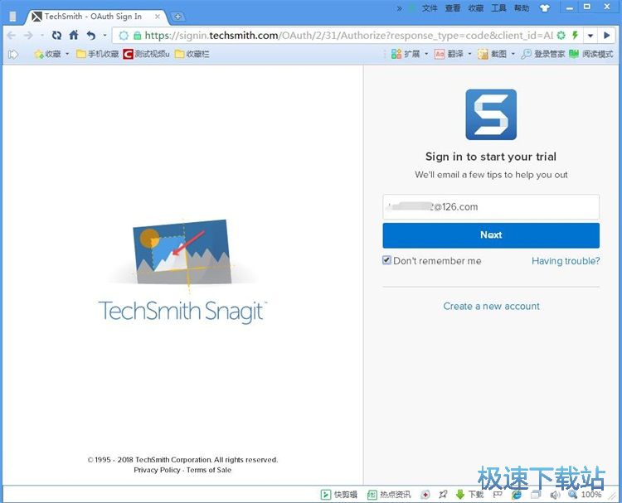
Task: Close the TechSmith OAuth Sign In tab
Action: (x=158, y=17)
